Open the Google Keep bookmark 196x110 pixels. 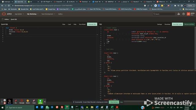[51, 9]
